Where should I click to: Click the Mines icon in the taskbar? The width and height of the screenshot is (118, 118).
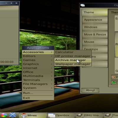24,115
